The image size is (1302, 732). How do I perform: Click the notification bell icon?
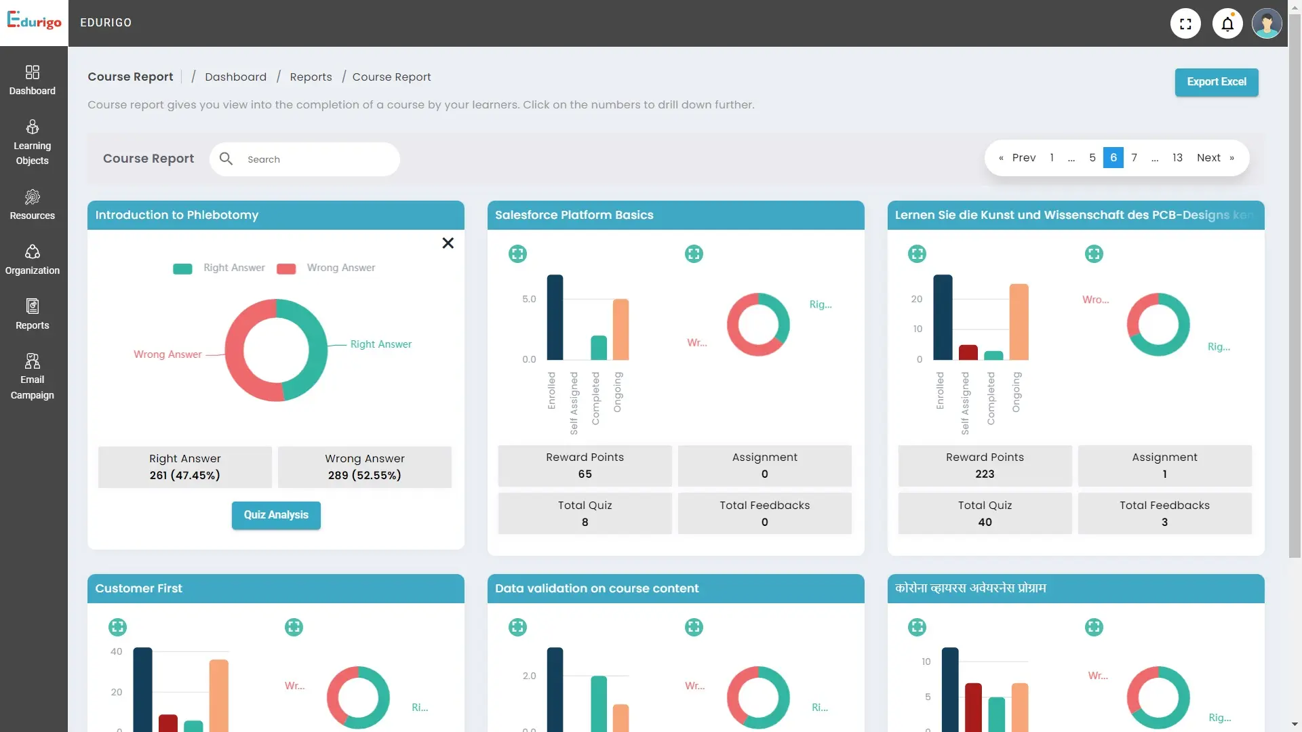tap(1227, 24)
